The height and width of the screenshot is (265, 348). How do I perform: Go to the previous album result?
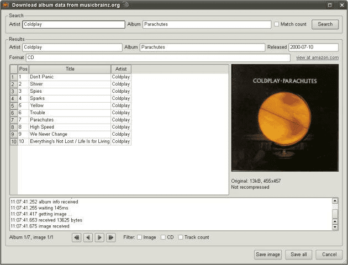coord(88,237)
